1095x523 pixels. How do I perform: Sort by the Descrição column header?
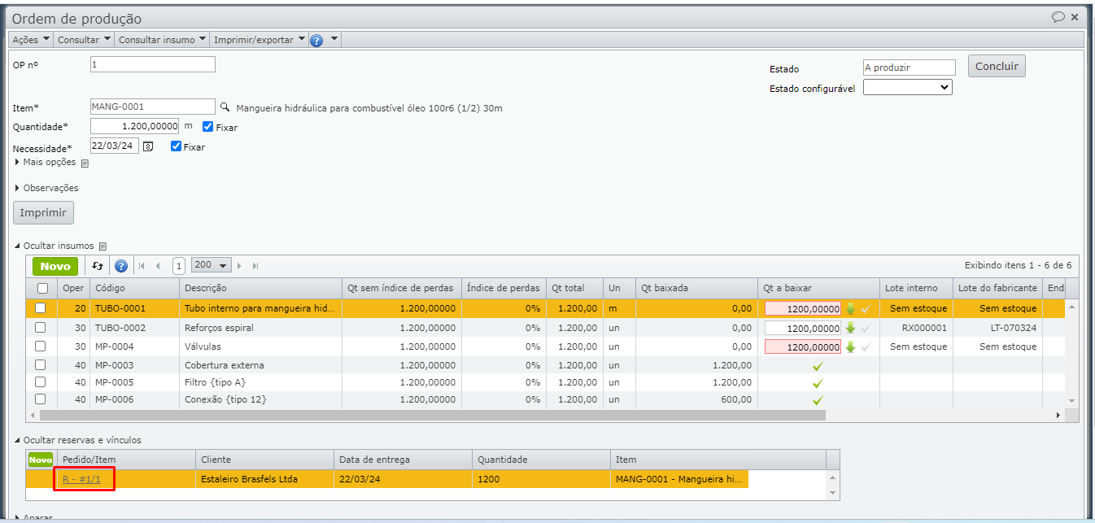260,288
